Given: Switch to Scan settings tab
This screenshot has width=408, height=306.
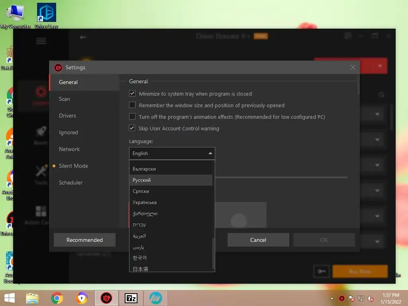Looking at the screenshot, I should tap(84, 99).
